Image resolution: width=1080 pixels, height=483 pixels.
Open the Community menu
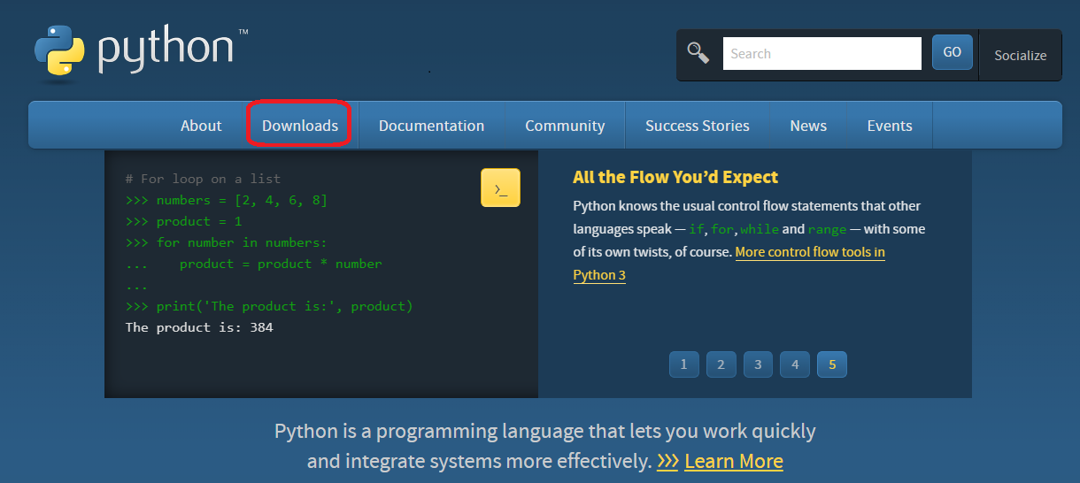tap(565, 126)
